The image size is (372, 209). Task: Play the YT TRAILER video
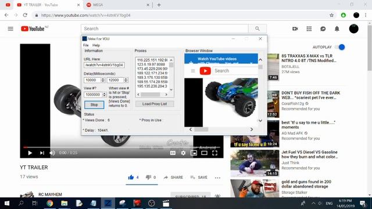(x=30, y=153)
